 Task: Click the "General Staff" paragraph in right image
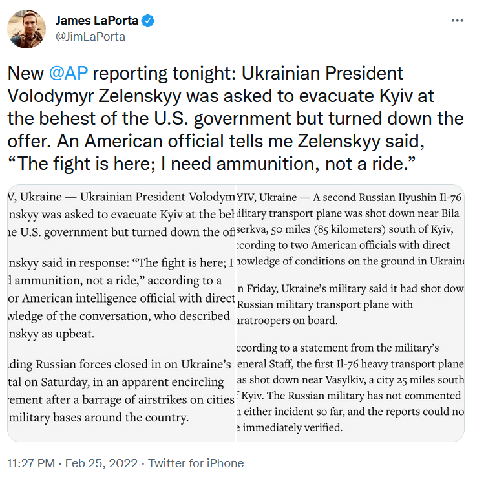(349, 388)
